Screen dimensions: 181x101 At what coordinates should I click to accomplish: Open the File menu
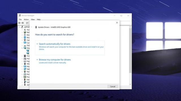(x=20, y=19)
